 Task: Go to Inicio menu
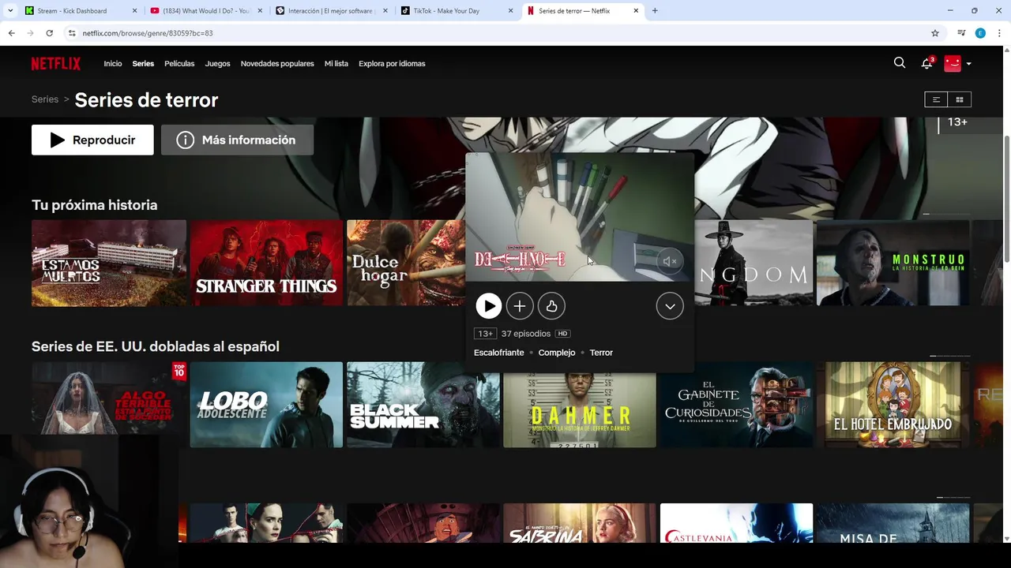coord(113,64)
